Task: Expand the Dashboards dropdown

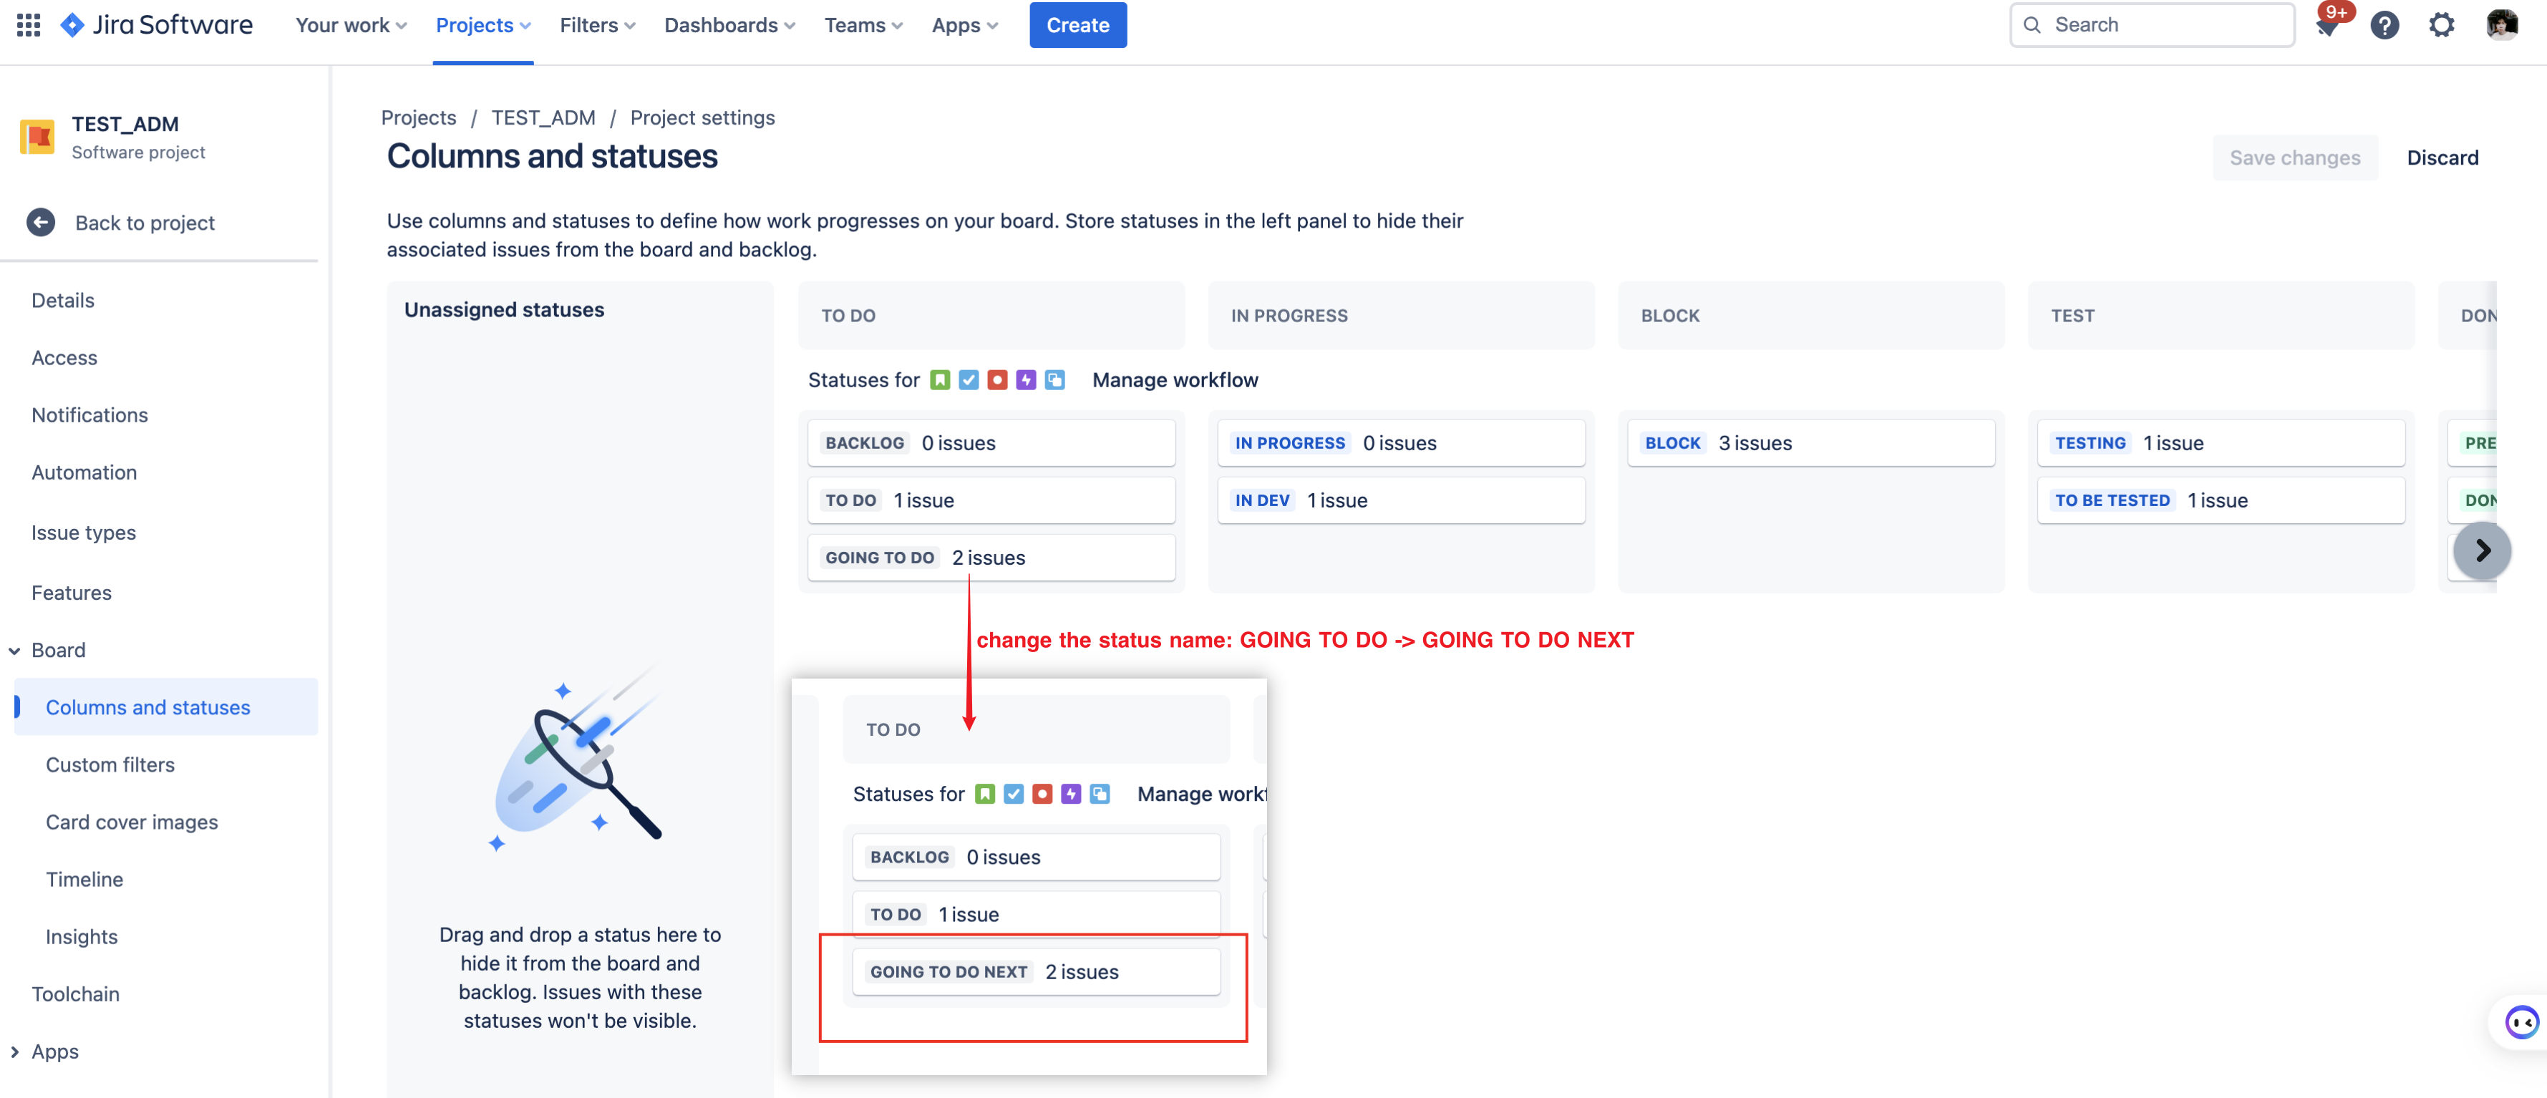Action: click(729, 26)
